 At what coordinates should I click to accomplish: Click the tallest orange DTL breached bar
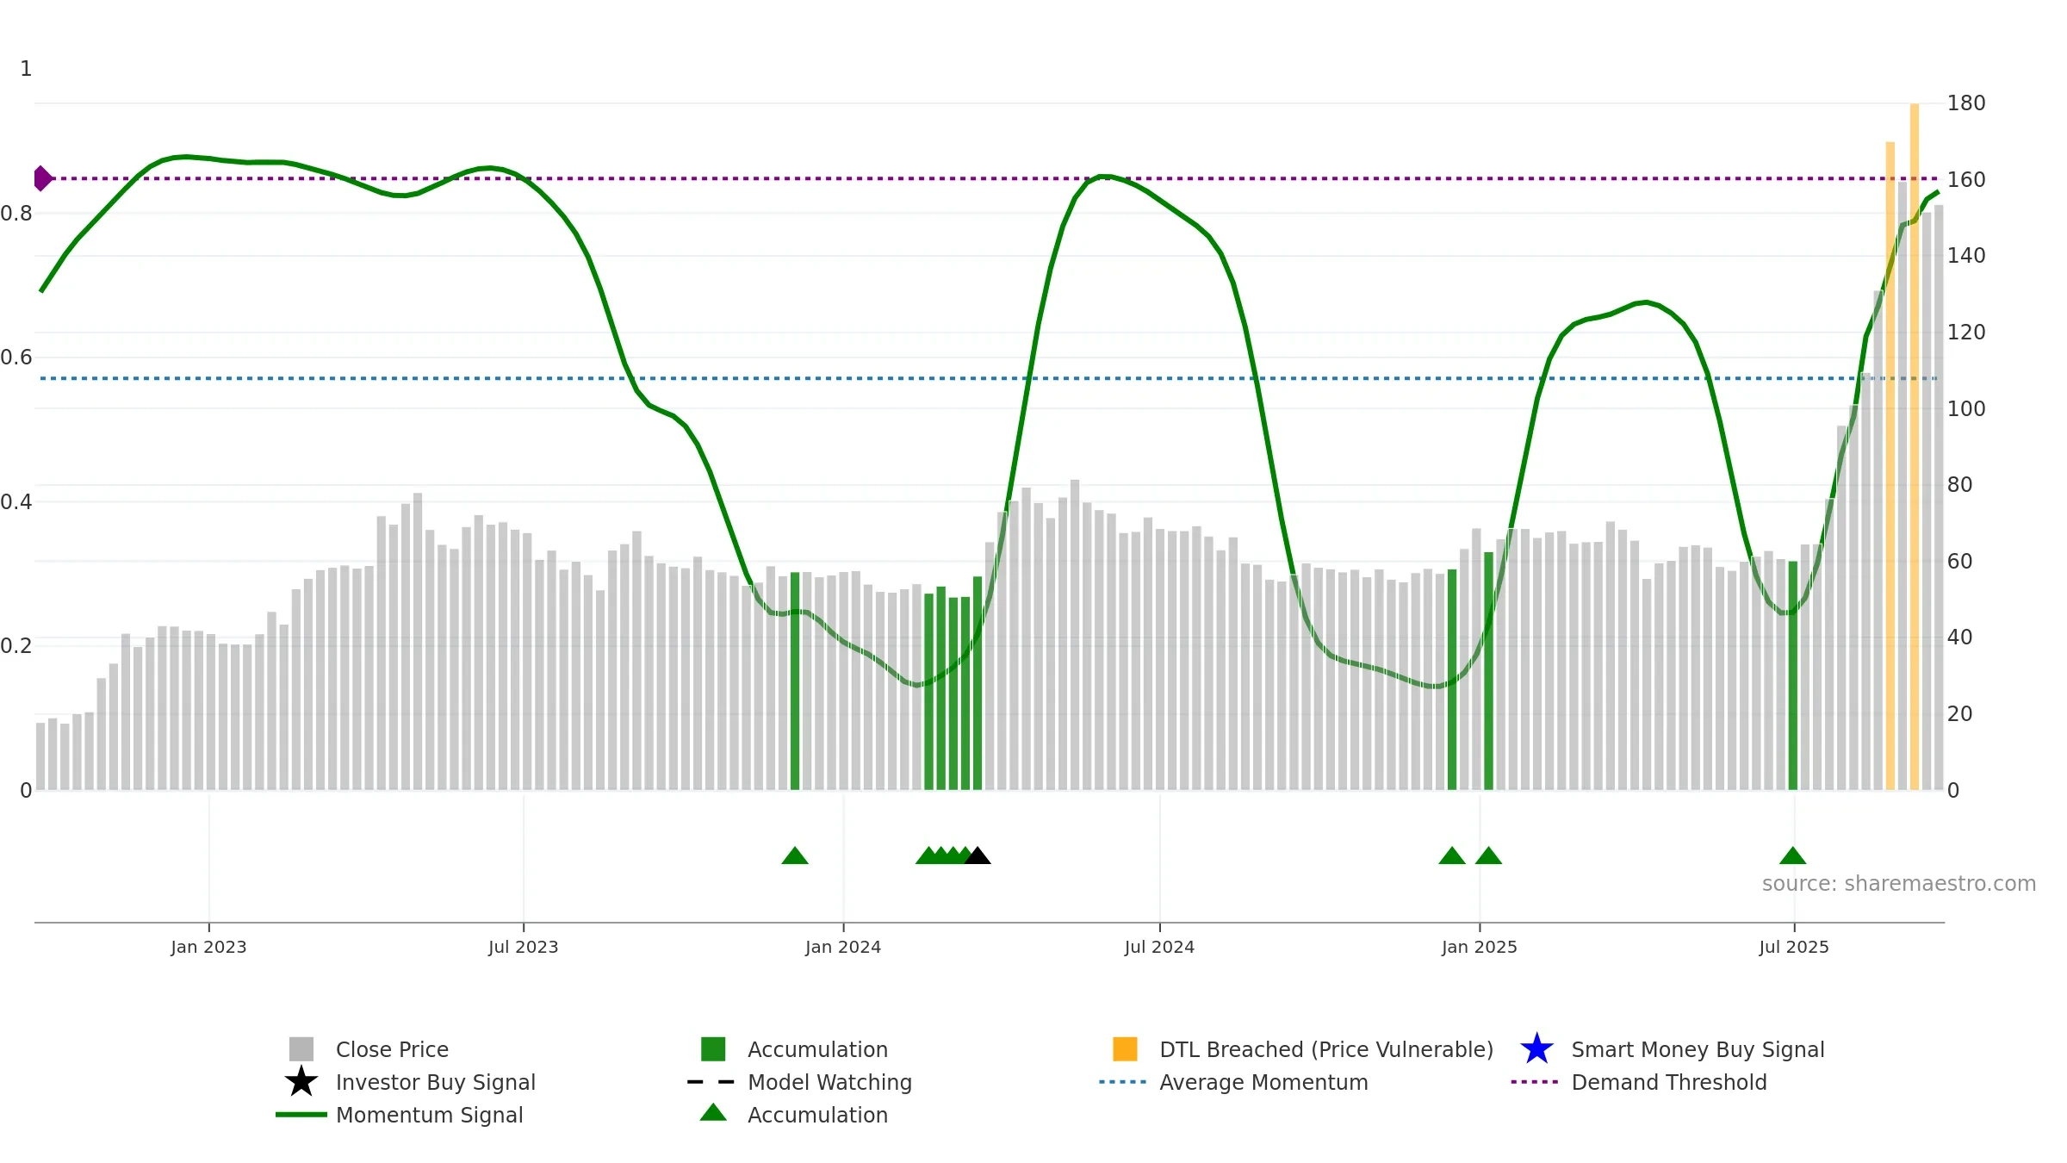1915,446
